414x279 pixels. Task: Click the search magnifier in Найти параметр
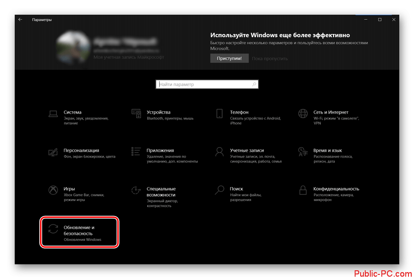(x=254, y=85)
